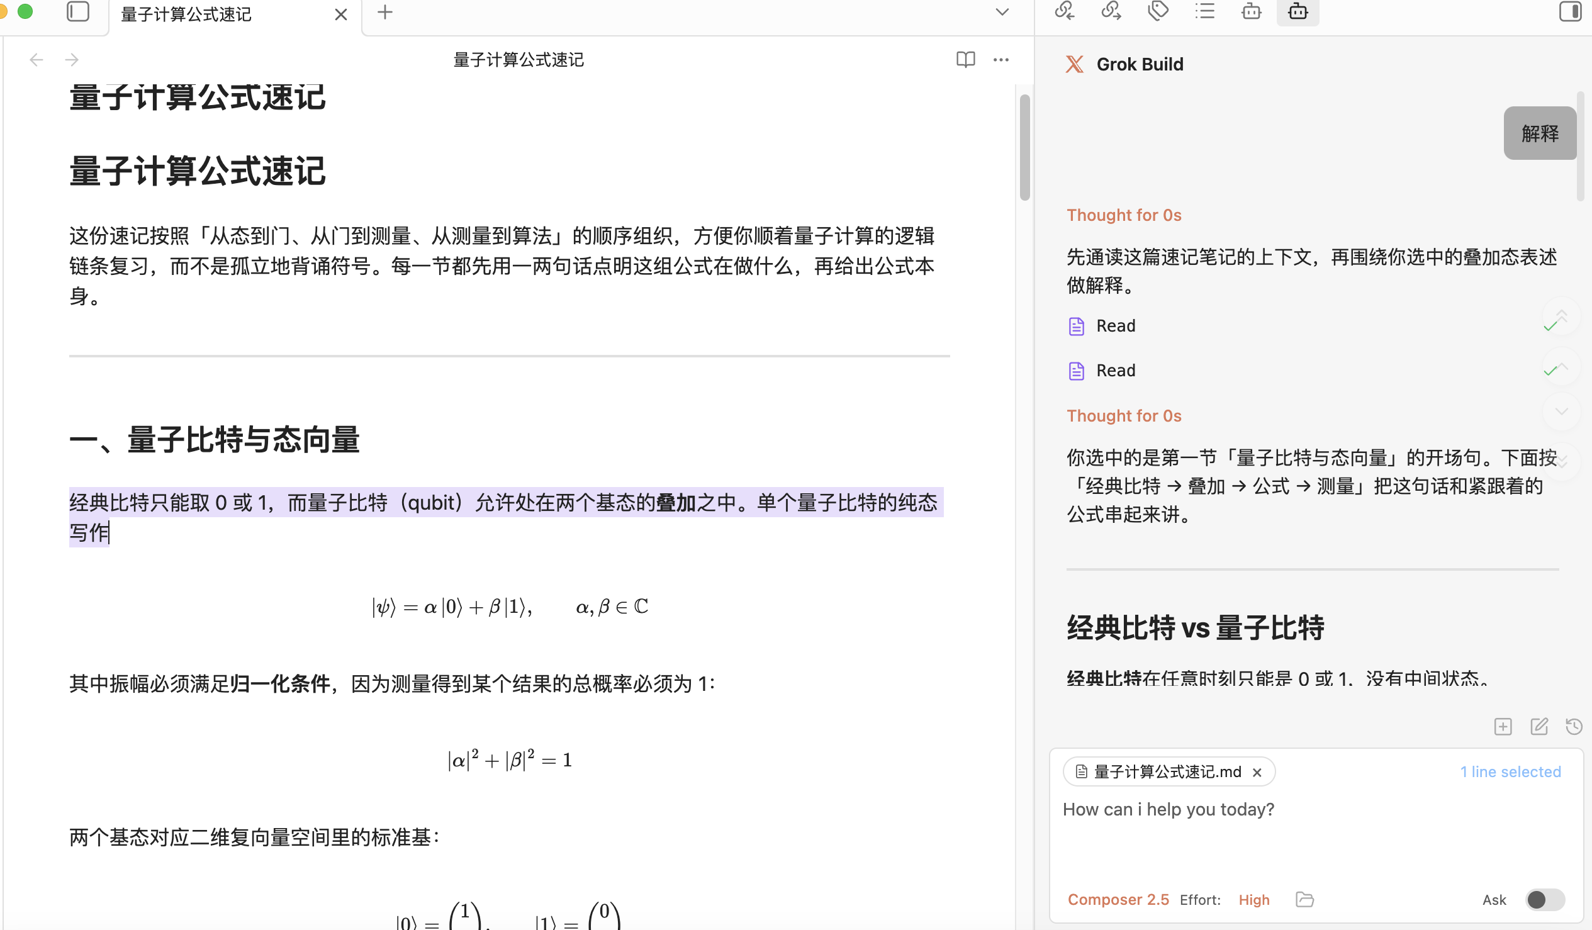Click the chat heading 经典比特 vs 量子比特
This screenshot has width=1592, height=930.
click(1196, 628)
